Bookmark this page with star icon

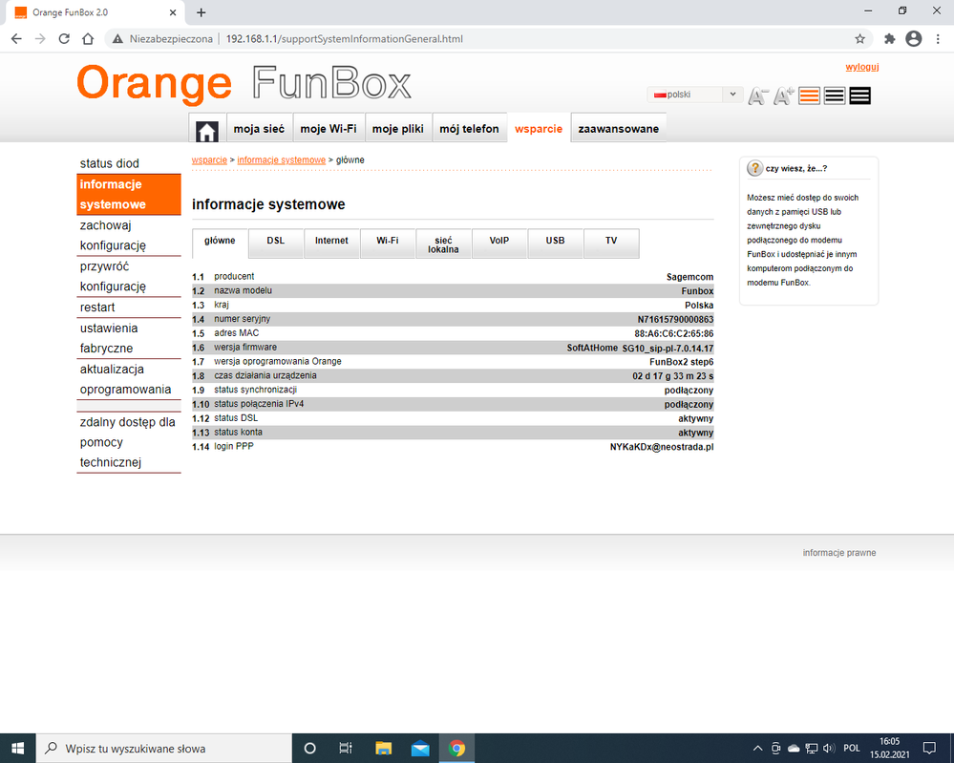point(860,39)
